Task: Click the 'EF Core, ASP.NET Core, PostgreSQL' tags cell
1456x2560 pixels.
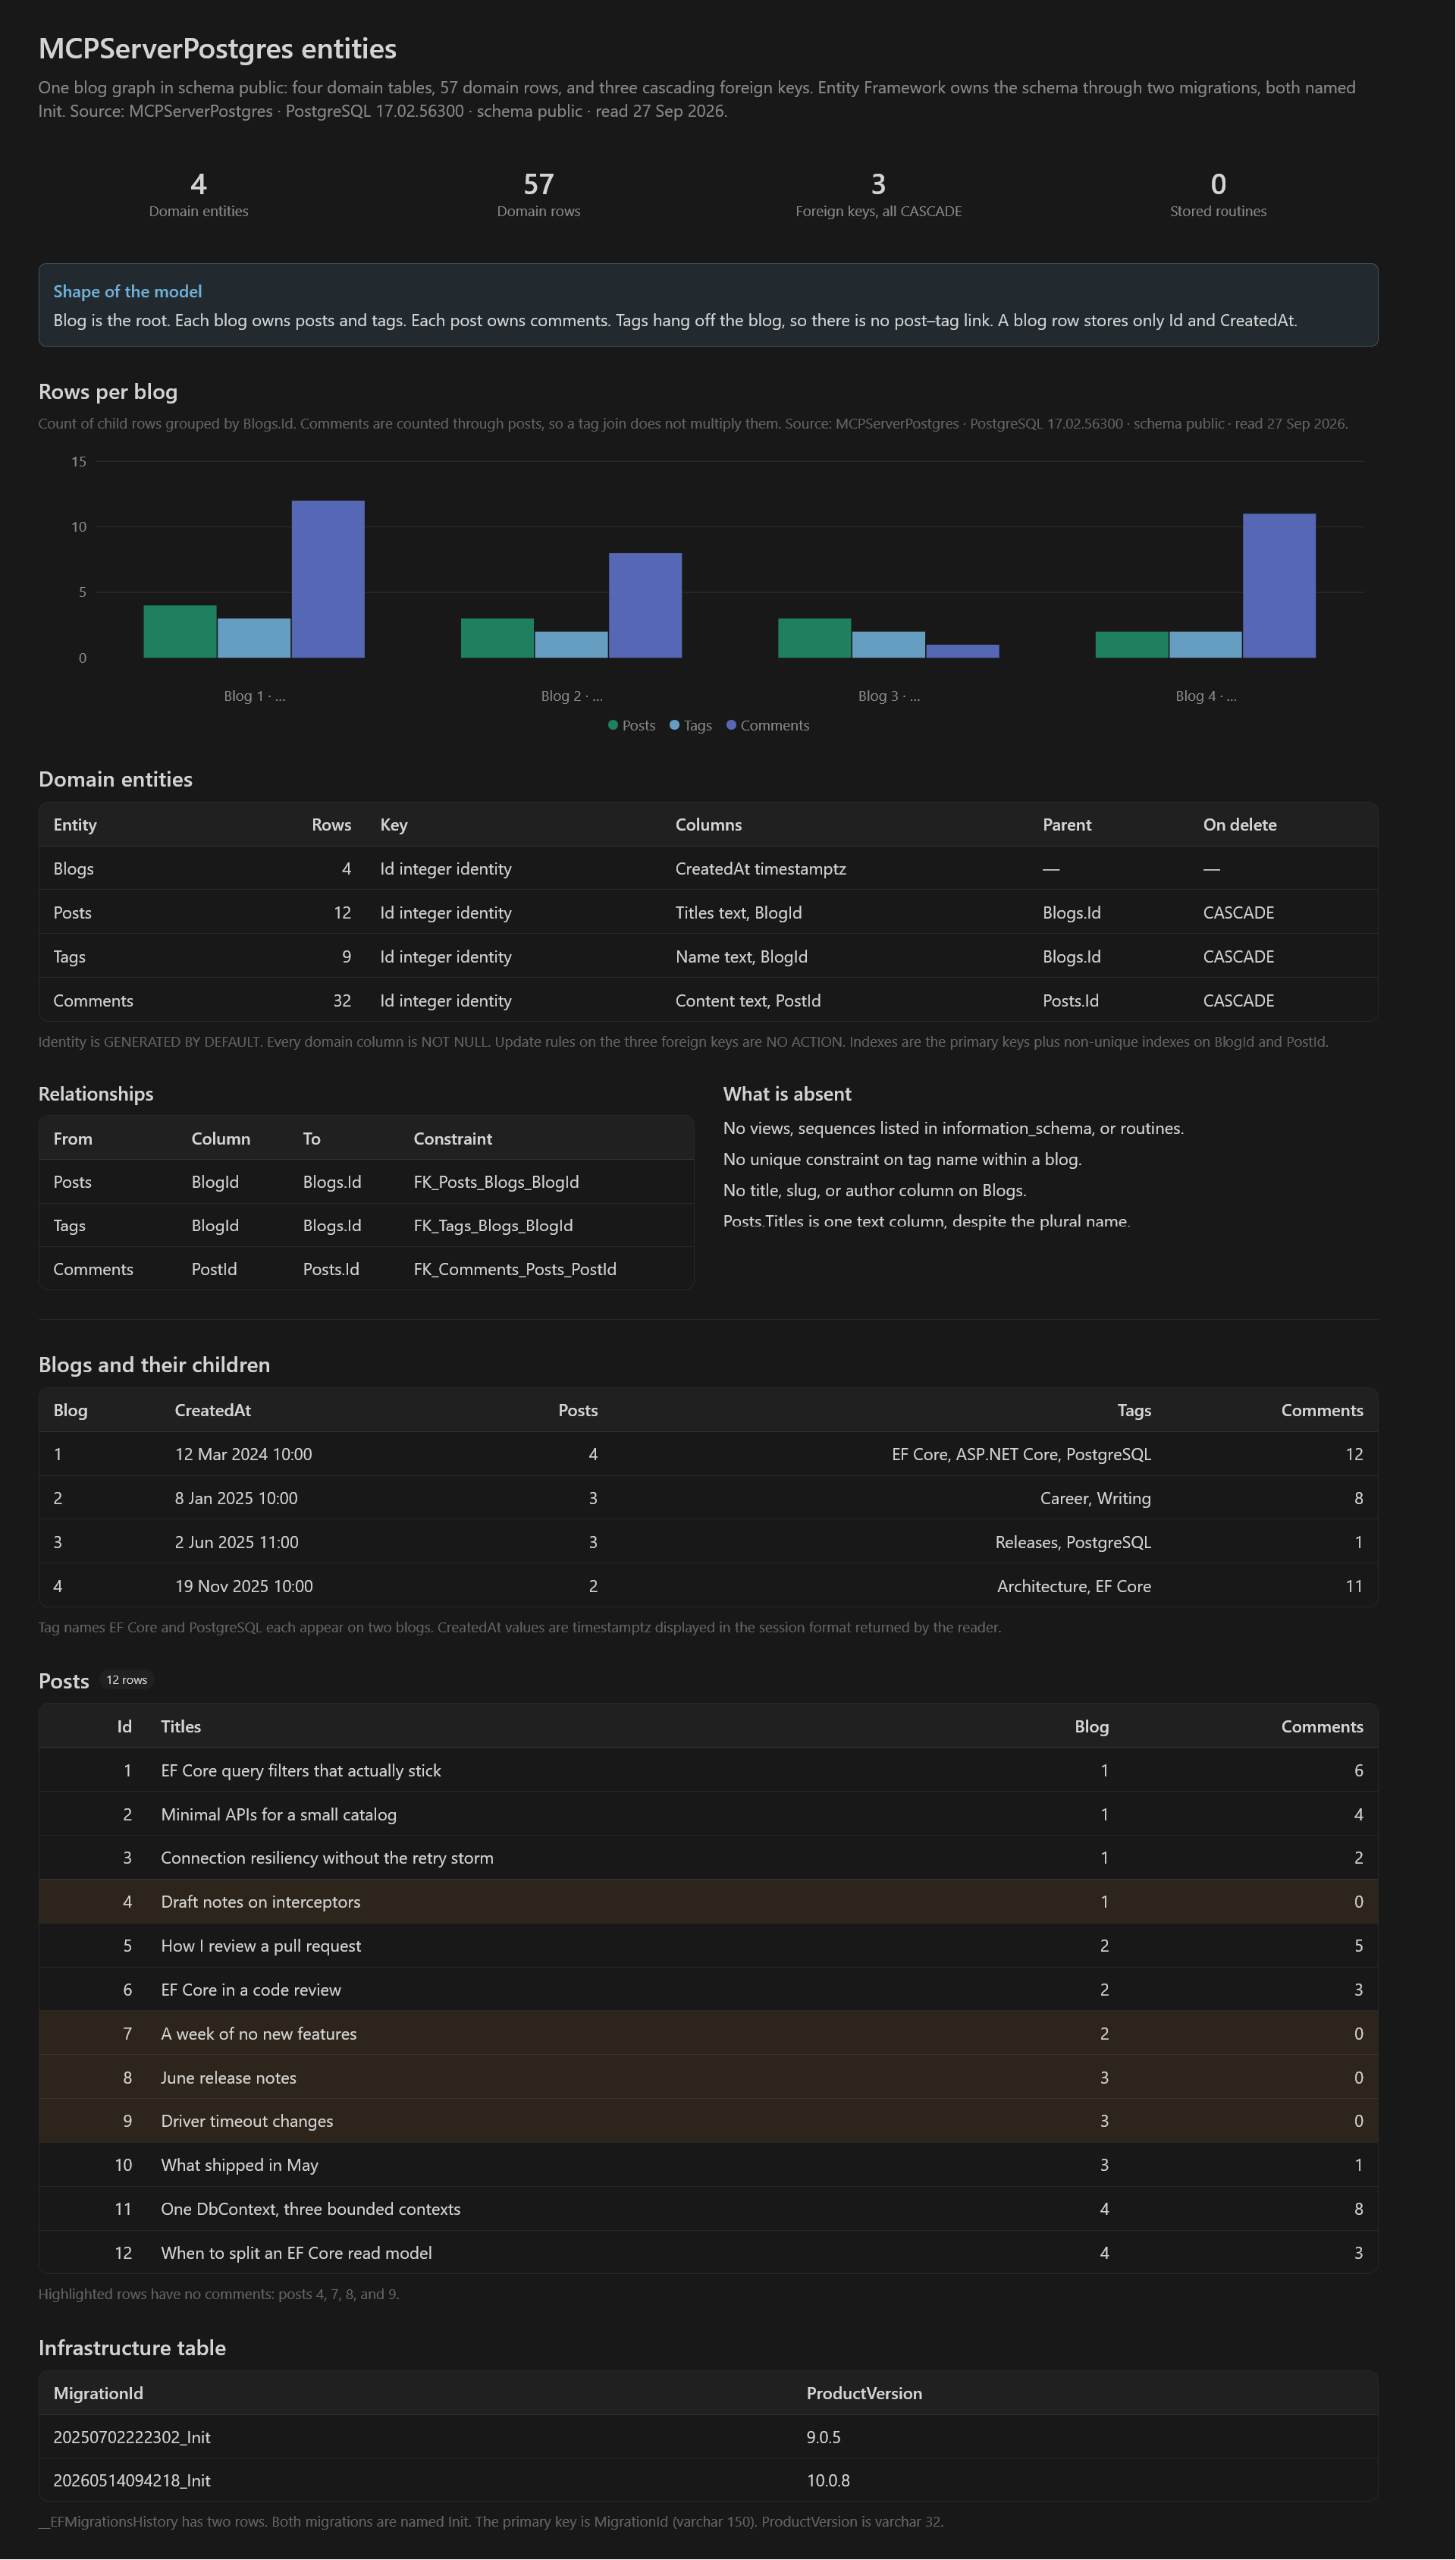Action: (1021, 1455)
